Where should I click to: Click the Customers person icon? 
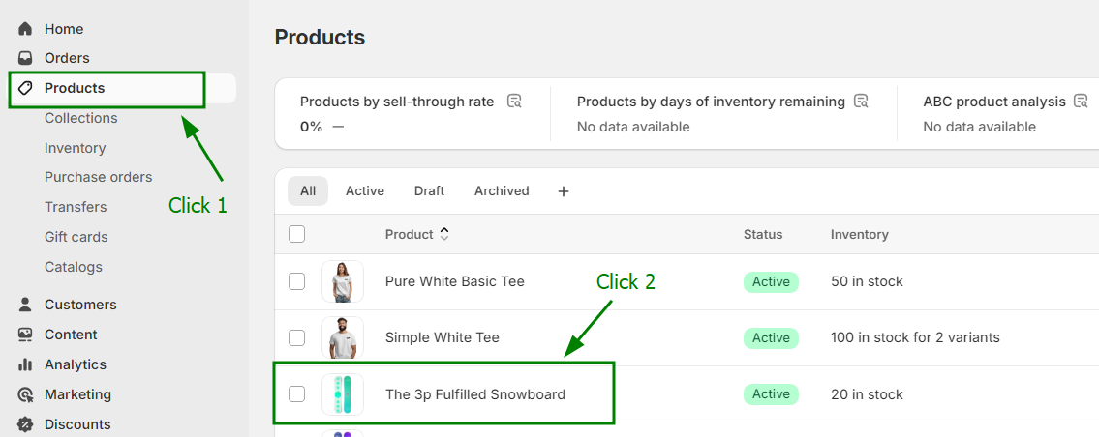coord(25,305)
